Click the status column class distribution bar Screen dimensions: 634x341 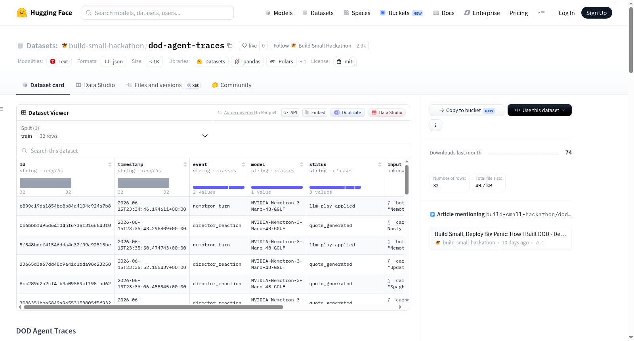(335, 187)
